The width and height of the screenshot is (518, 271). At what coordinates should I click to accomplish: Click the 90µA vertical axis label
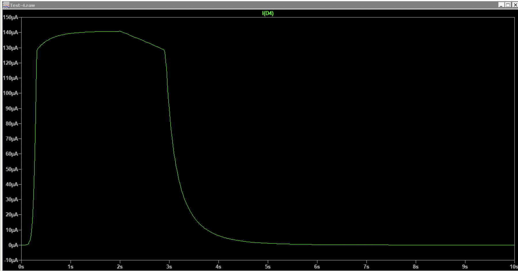(x=12, y=108)
